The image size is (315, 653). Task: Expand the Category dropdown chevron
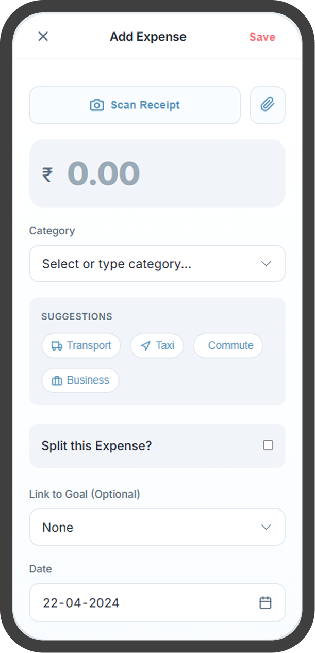tap(266, 264)
